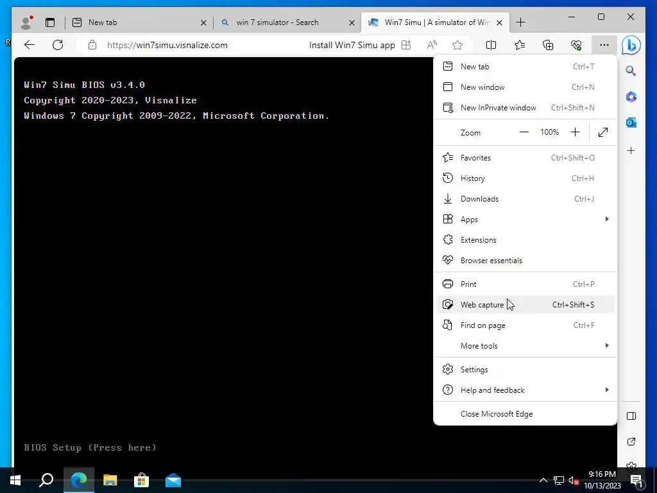657x493 pixels.
Task: Increase zoom with plus button
Action: coord(575,132)
